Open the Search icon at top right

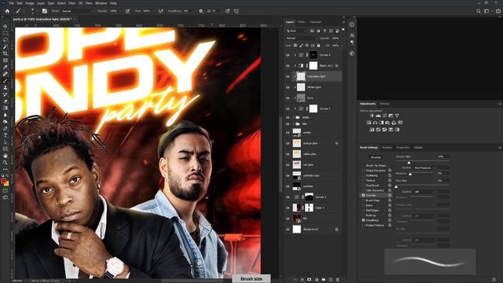tap(479, 11)
